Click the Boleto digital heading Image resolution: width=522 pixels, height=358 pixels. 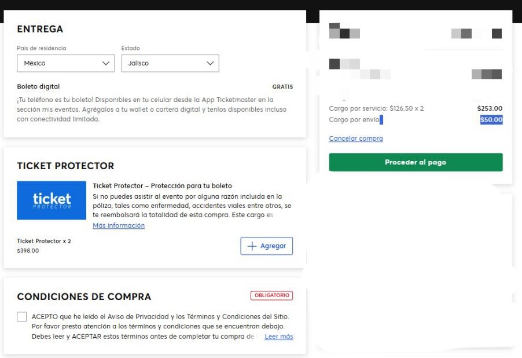(38, 86)
